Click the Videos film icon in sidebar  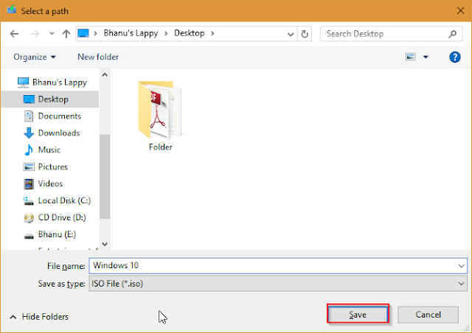pos(29,183)
